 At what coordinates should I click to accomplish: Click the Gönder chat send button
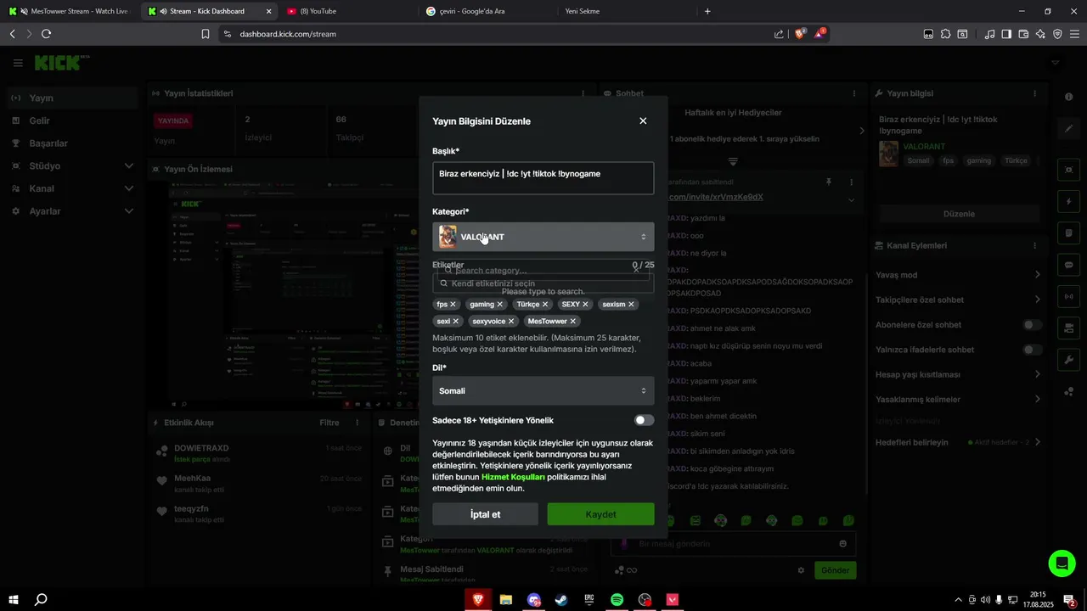(835, 570)
